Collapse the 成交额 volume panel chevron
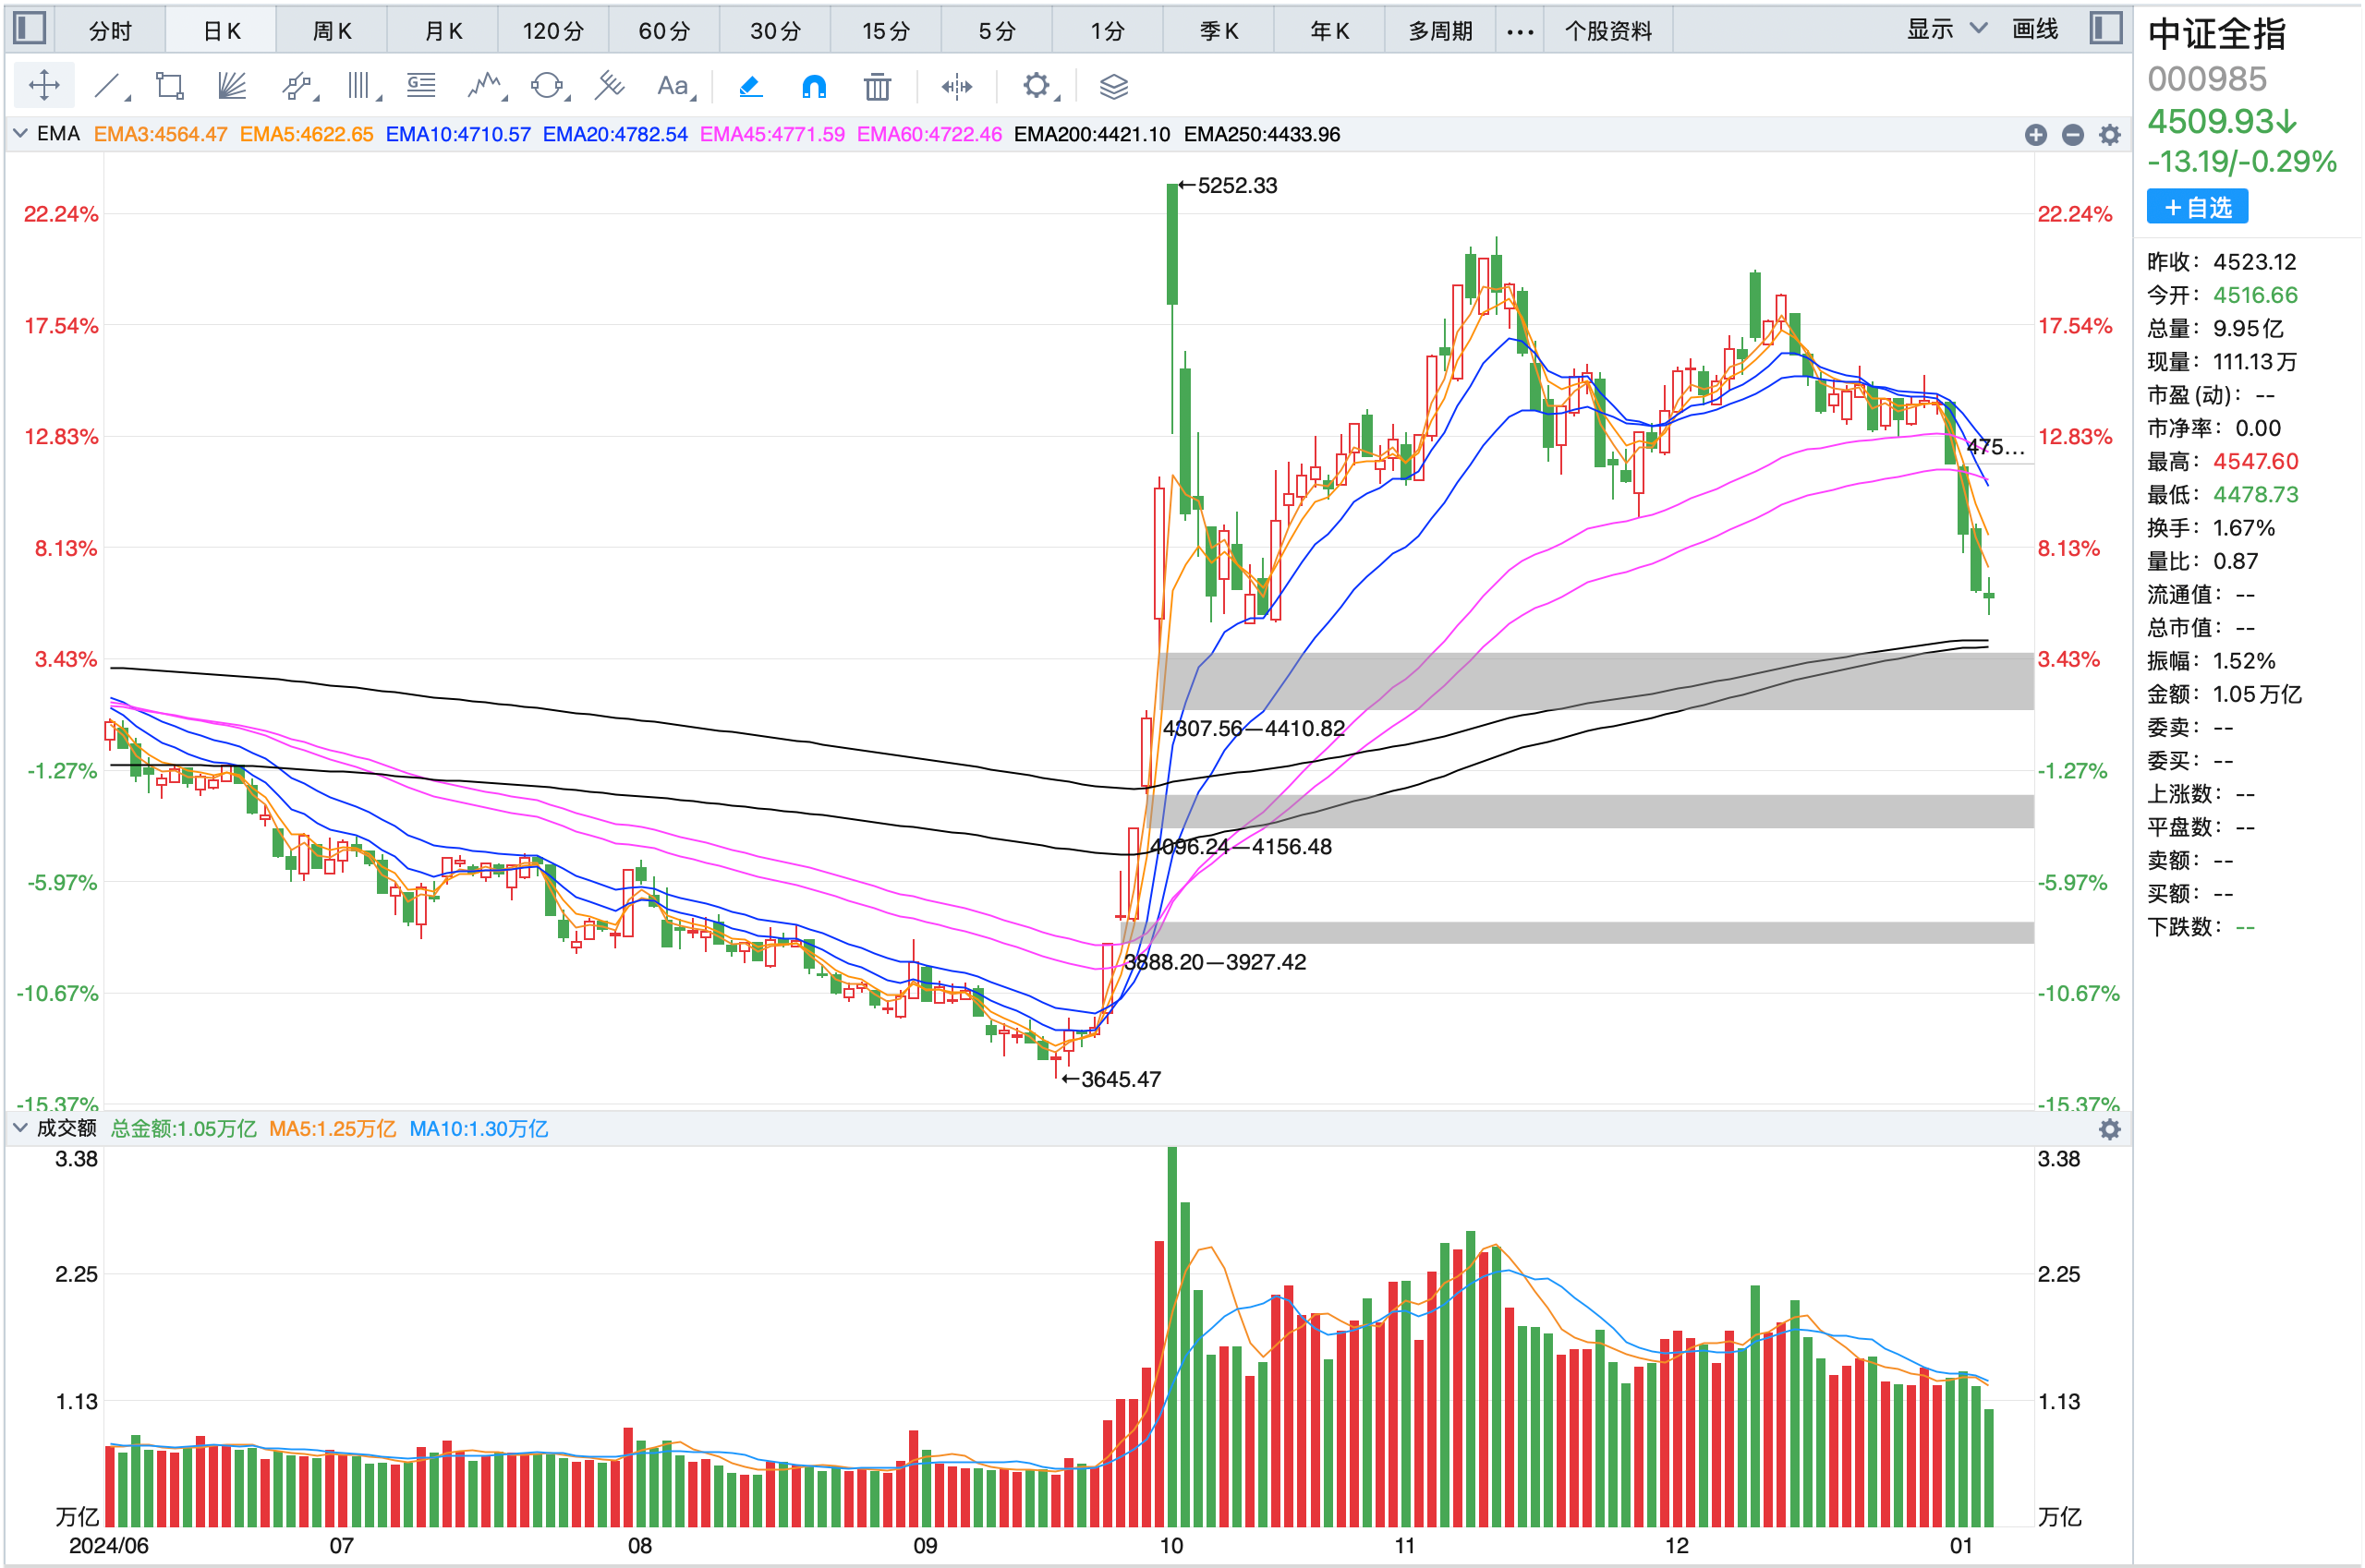This screenshot has width=2365, height=1568. tap(20, 1128)
